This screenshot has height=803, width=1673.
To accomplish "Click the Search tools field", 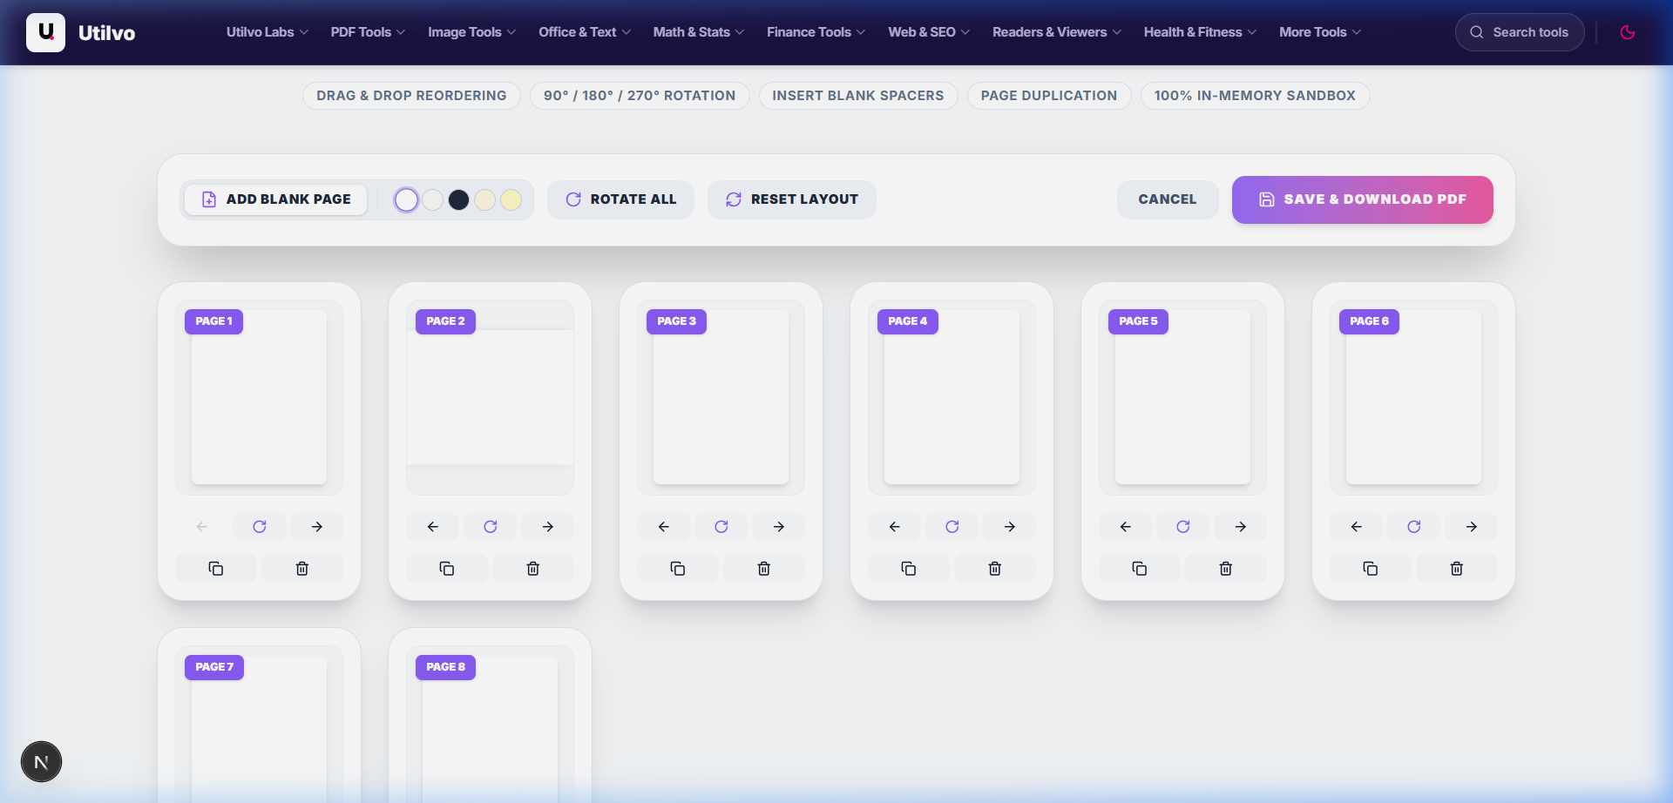I will (x=1520, y=32).
